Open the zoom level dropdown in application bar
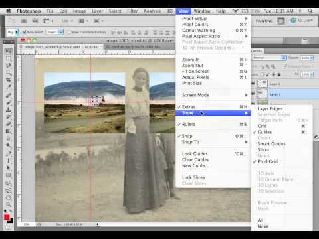The height and width of the screenshot is (239, 319). click(67, 21)
